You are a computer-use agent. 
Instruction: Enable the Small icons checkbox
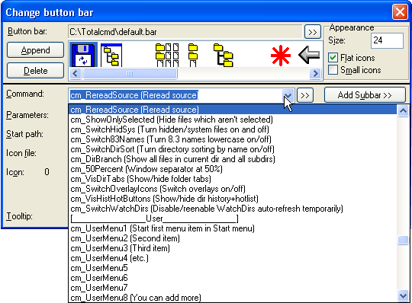tap(333, 70)
